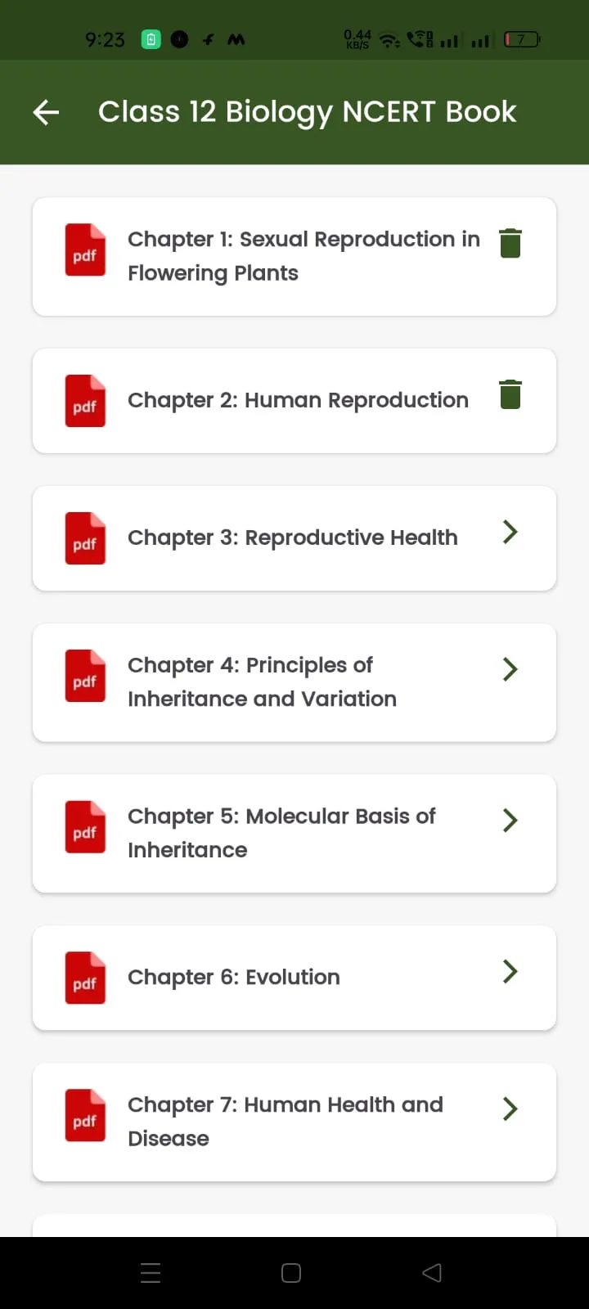Image resolution: width=589 pixels, height=1309 pixels.
Task: Open Chapter 1: Sexual Reproduction in Flowering Plants
Action: coord(294,257)
